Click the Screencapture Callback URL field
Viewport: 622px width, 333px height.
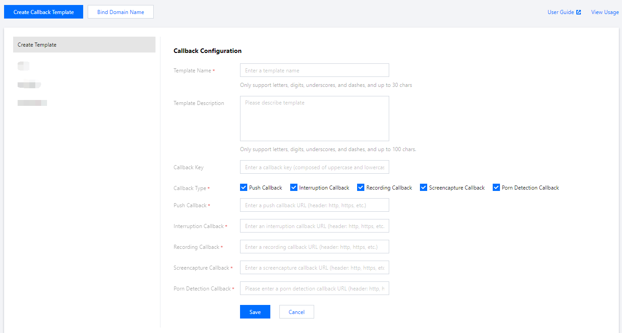[314, 268]
